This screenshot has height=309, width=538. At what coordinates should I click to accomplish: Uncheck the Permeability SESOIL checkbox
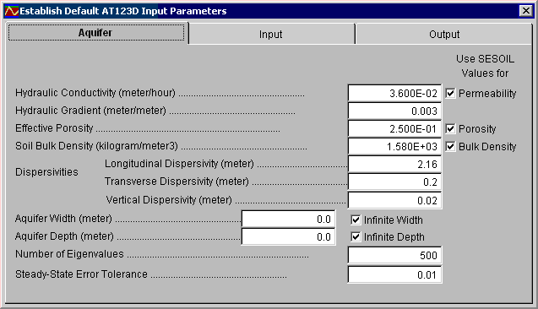click(x=450, y=93)
